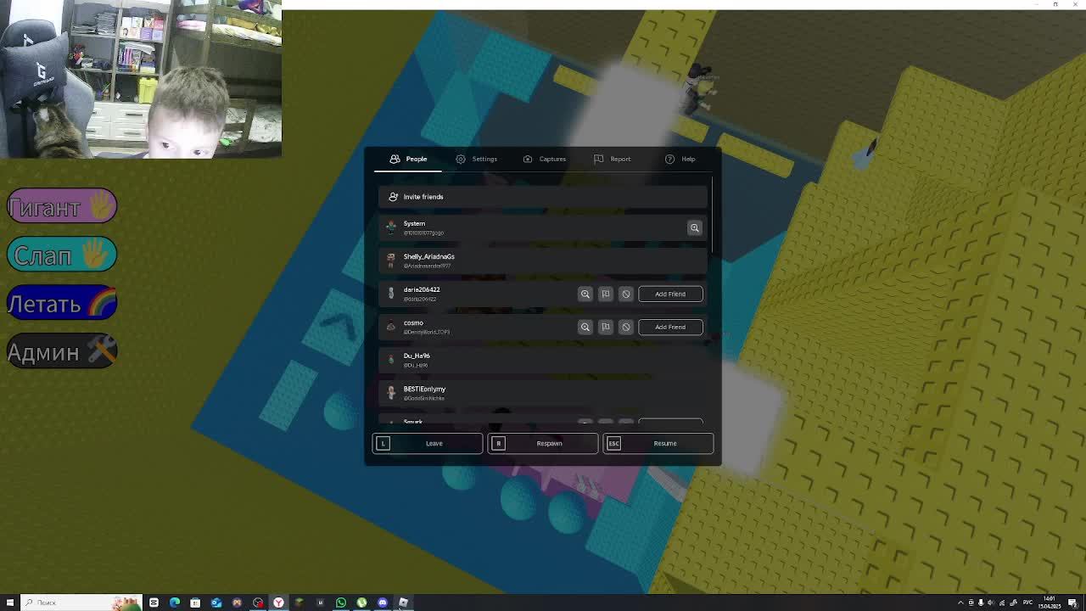Open CapCut from taskbar
This screenshot has height=611, width=1086.
click(x=154, y=603)
